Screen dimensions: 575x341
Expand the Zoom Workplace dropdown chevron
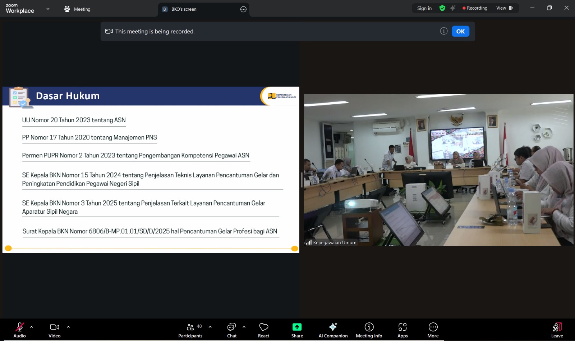tap(48, 9)
